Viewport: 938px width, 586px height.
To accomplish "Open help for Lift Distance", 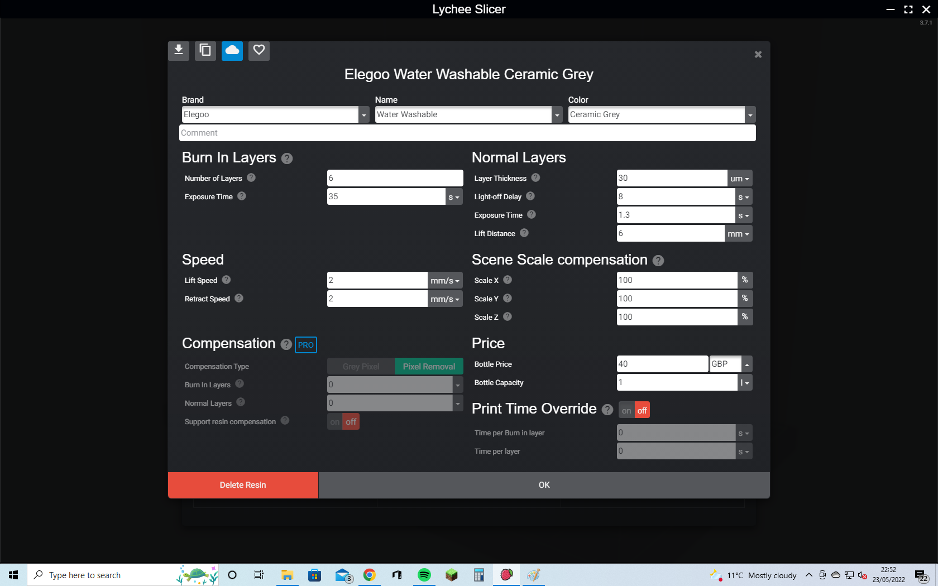I will click(524, 233).
